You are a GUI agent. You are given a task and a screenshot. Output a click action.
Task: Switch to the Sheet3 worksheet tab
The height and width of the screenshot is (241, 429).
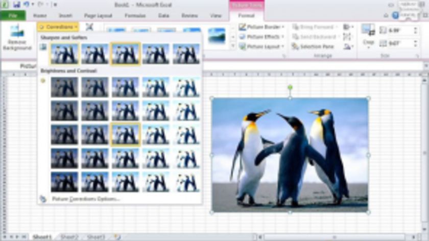point(96,237)
